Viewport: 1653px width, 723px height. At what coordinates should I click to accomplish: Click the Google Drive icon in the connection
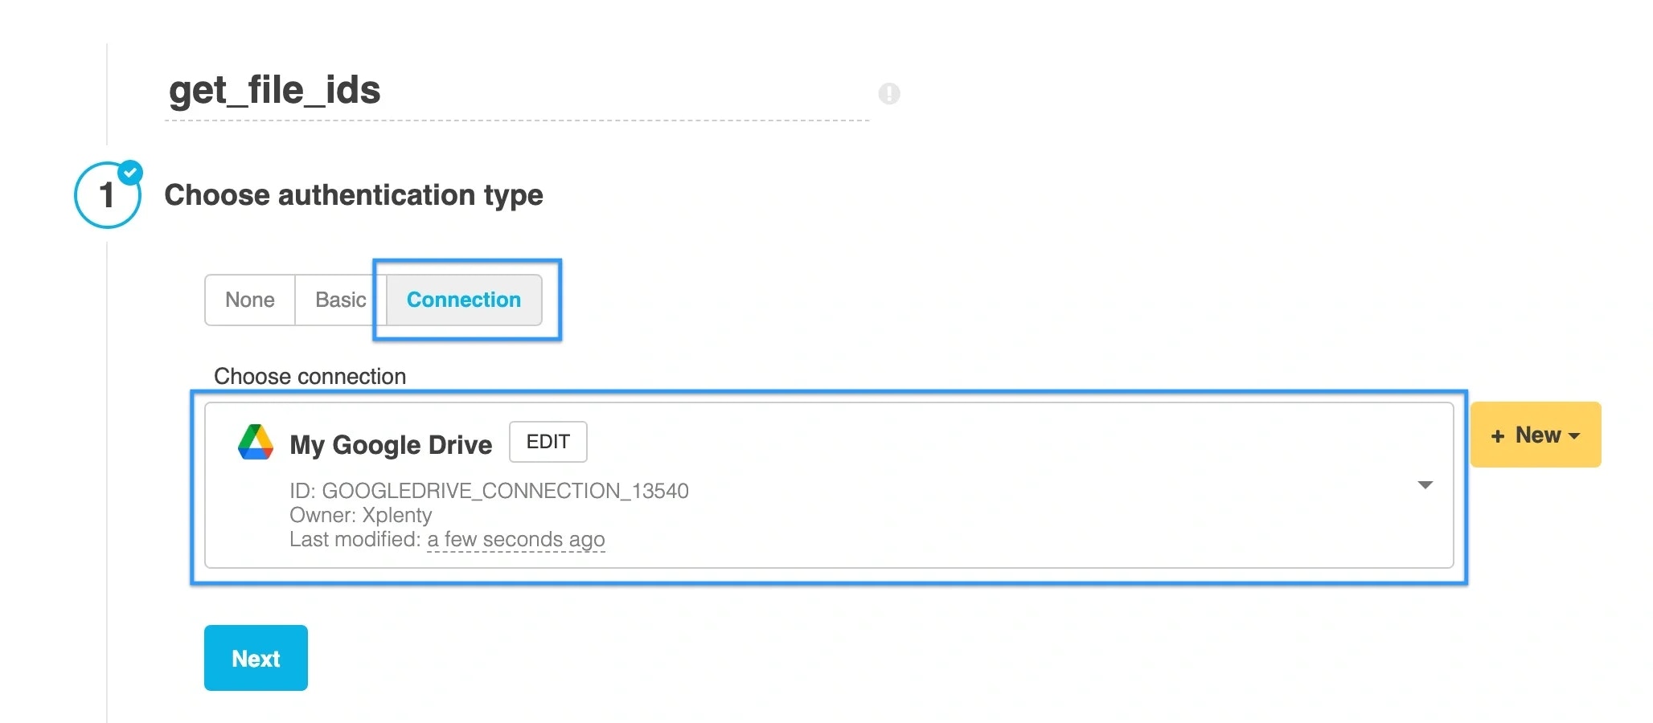point(256,443)
